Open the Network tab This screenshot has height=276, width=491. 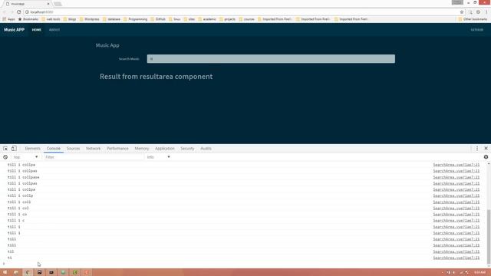pyautogui.click(x=94, y=149)
